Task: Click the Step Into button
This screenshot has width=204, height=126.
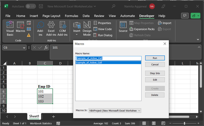Action: click(x=155, y=73)
